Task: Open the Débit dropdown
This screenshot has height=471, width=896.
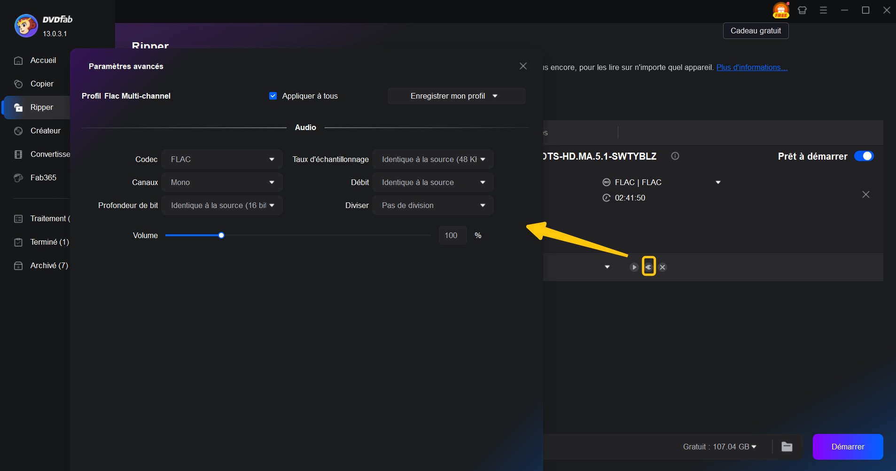Action: (433, 182)
